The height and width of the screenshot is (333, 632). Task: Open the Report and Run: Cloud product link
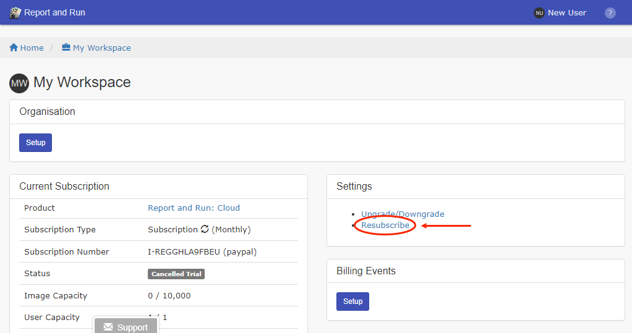[x=194, y=208]
